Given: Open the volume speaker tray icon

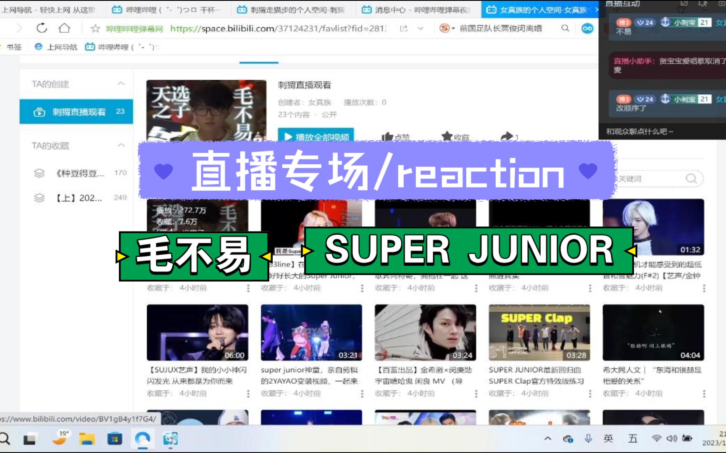Looking at the screenshot, I should (671, 439).
